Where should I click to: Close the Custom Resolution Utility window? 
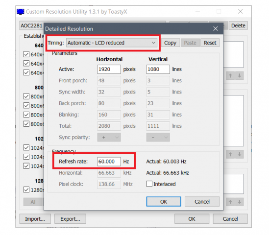[241, 11]
